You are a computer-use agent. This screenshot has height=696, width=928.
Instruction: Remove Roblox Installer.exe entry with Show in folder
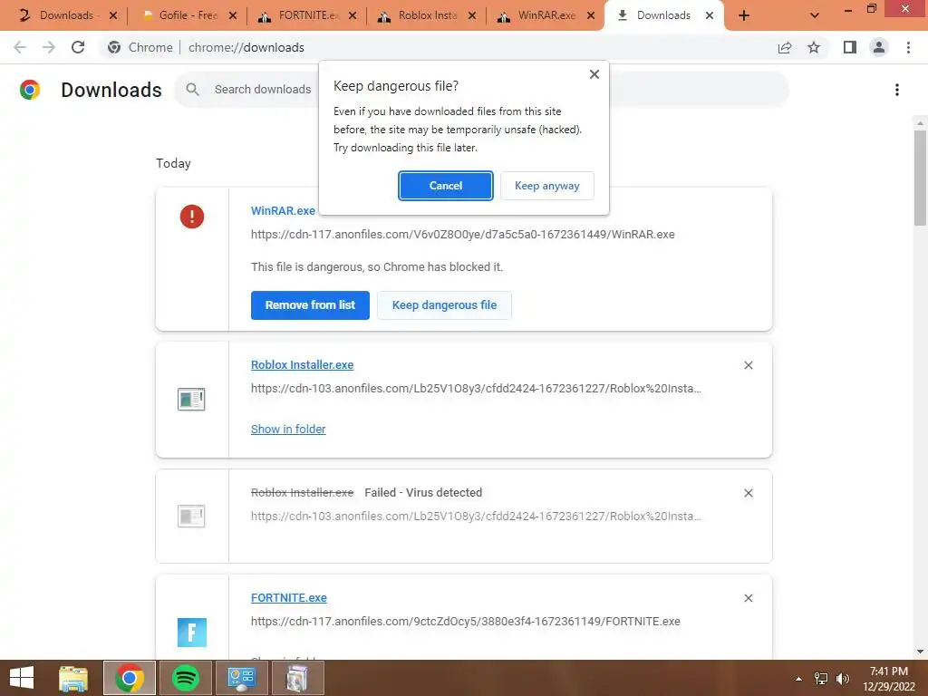click(x=748, y=365)
